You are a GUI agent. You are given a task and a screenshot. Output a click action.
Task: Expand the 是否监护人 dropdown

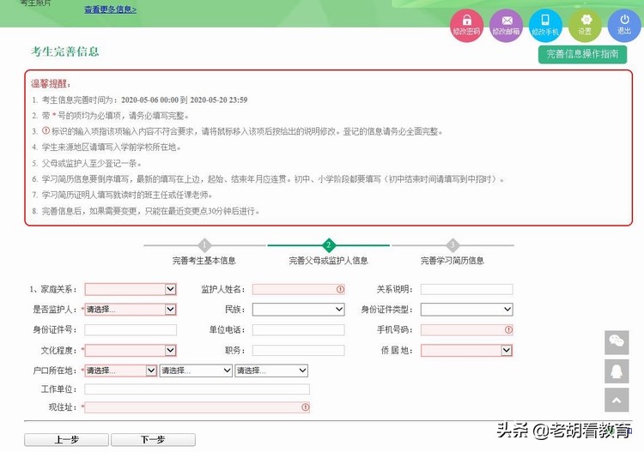pos(131,310)
